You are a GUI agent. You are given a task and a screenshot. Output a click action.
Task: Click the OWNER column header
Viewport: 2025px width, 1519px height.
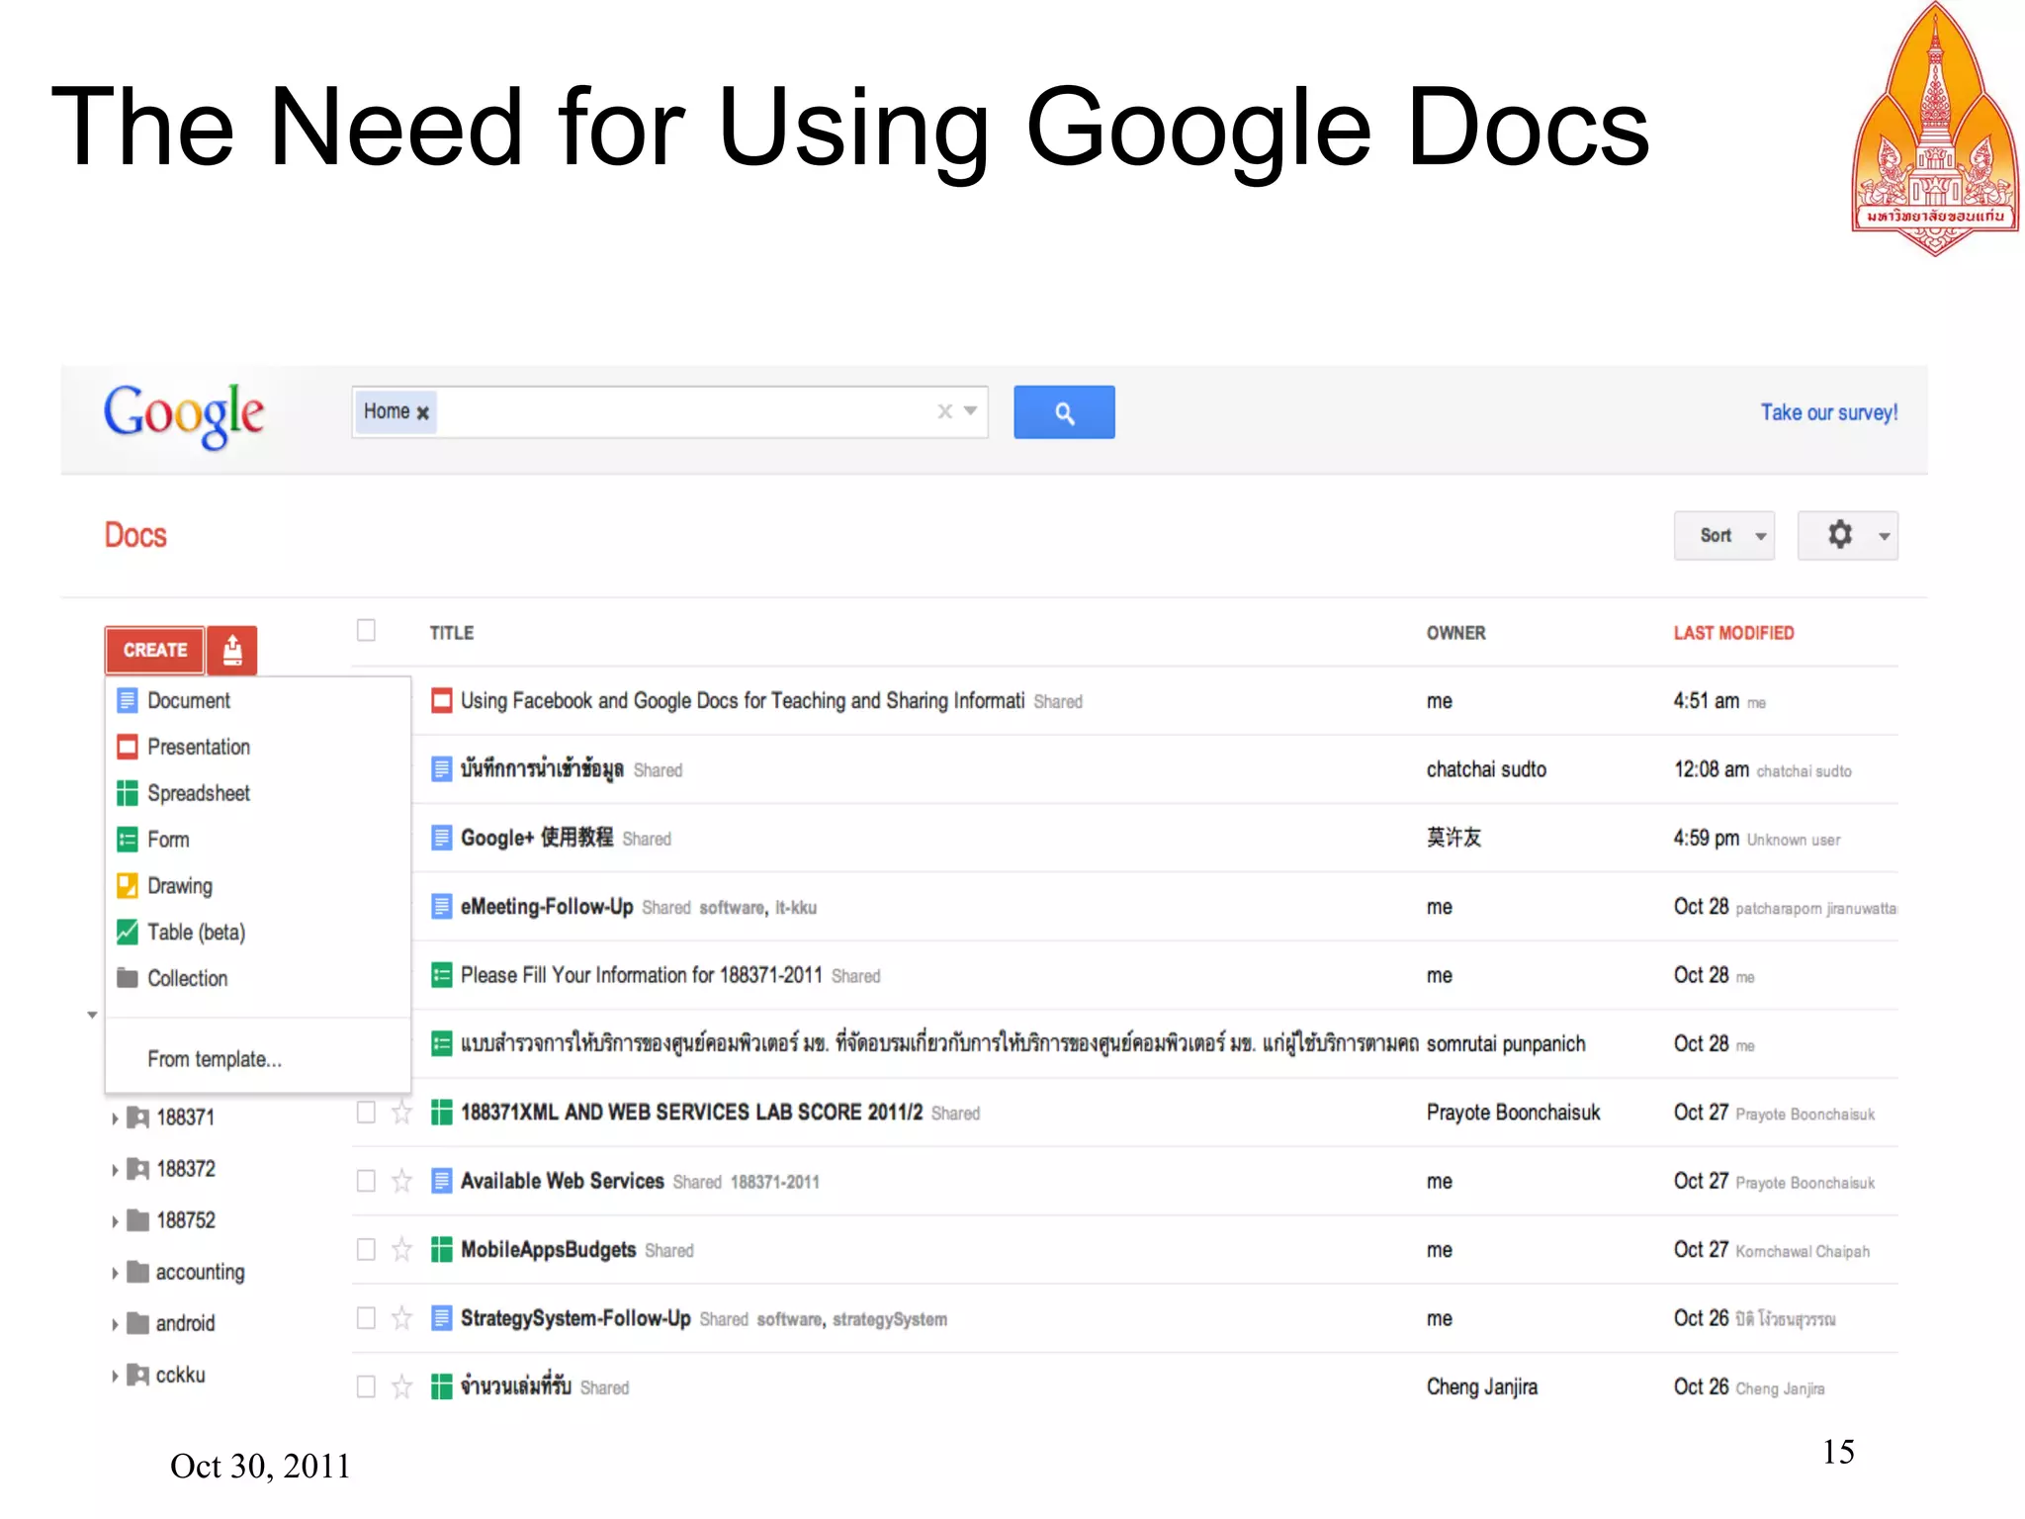pyautogui.click(x=1455, y=633)
